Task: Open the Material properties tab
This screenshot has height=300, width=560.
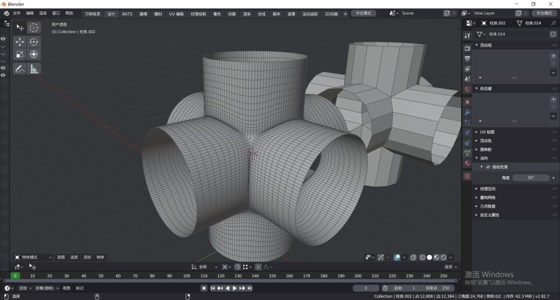Action: 467,163
